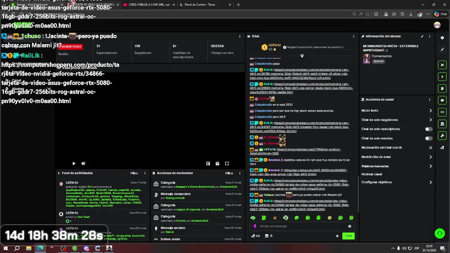Click the pencil icon in right sidebar

click(x=442, y=50)
